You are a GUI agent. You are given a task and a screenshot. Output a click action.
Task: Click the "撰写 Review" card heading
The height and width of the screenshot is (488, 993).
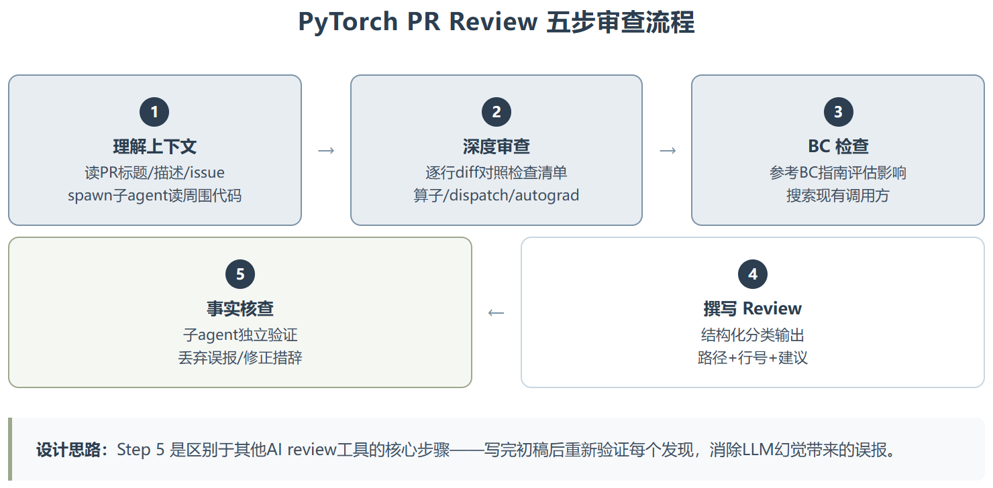(x=752, y=309)
